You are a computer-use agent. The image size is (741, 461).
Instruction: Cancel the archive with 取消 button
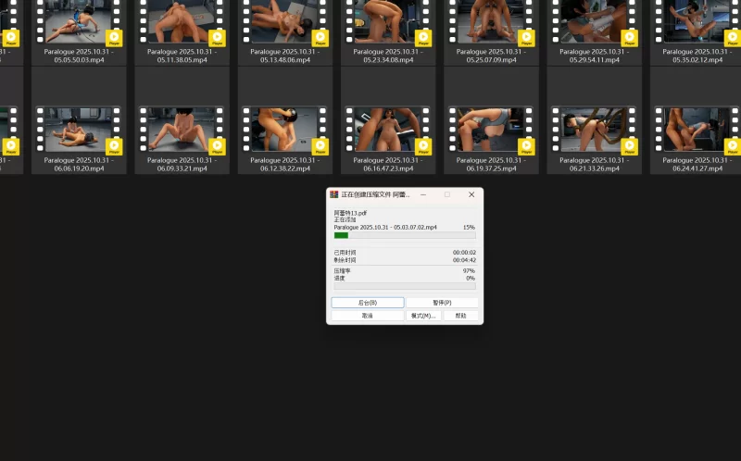point(367,316)
